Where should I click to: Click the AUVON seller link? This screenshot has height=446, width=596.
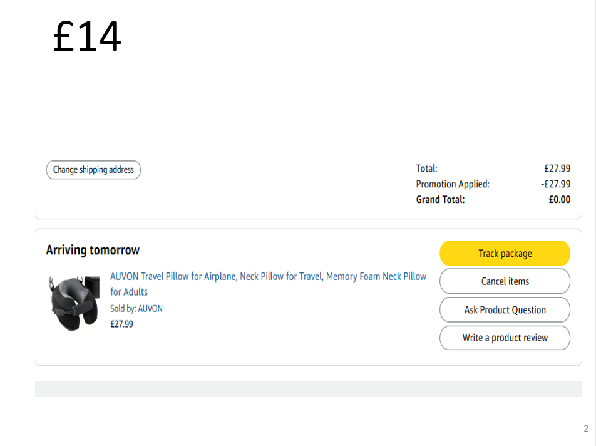click(x=150, y=309)
